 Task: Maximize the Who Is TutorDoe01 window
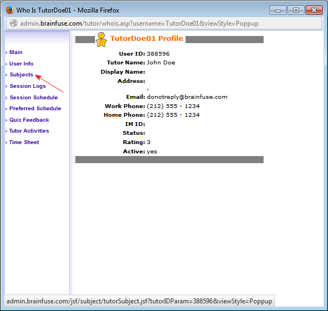click(295, 10)
